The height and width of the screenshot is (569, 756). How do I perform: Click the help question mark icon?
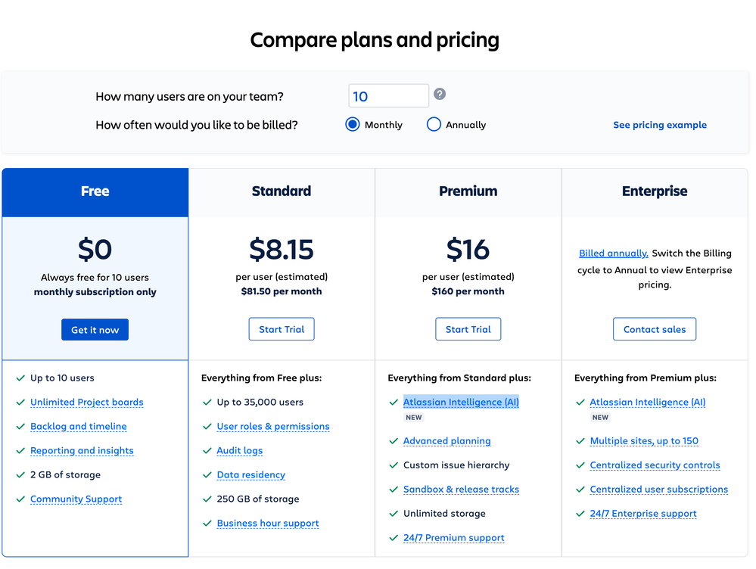coord(439,94)
